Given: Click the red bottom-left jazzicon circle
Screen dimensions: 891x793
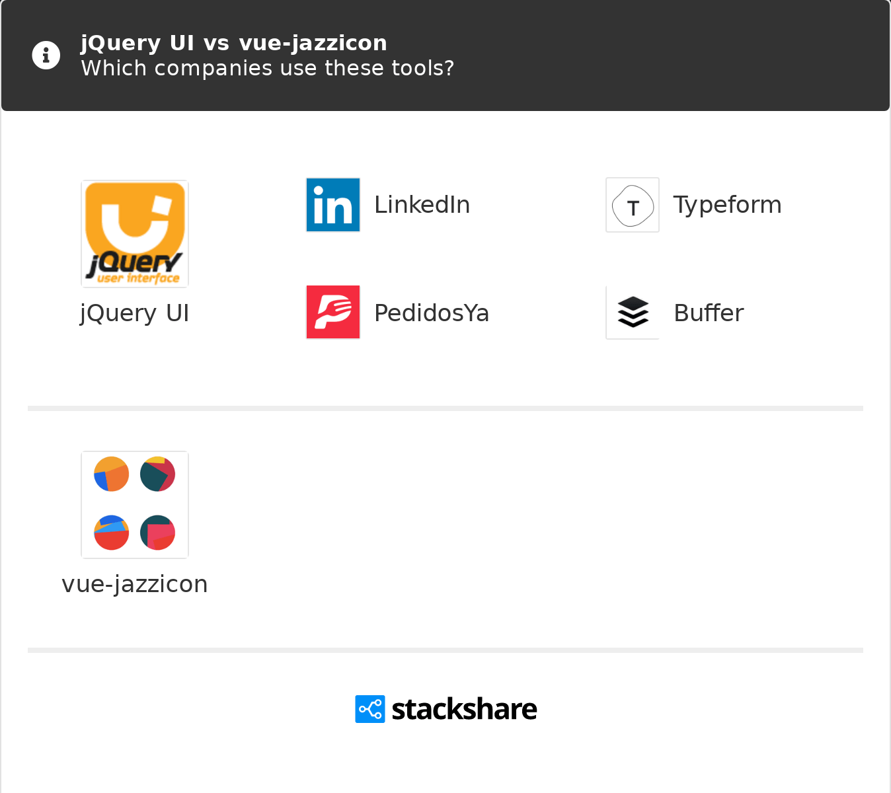Looking at the screenshot, I should 111,533.
